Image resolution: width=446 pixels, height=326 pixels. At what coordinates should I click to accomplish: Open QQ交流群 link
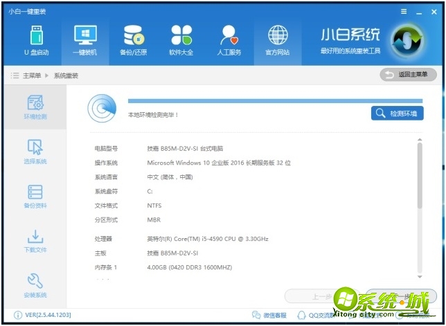[315, 315]
